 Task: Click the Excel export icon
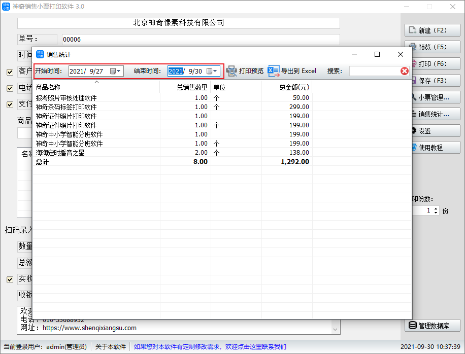(x=274, y=71)
